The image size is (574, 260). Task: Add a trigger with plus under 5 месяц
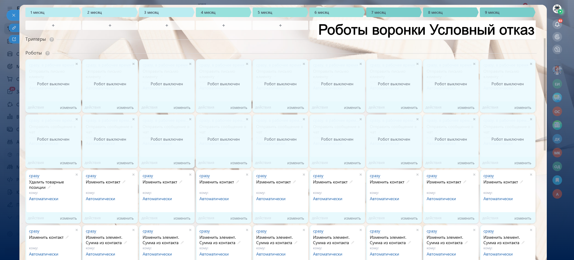pyautogui.click(x=280, y=25)
